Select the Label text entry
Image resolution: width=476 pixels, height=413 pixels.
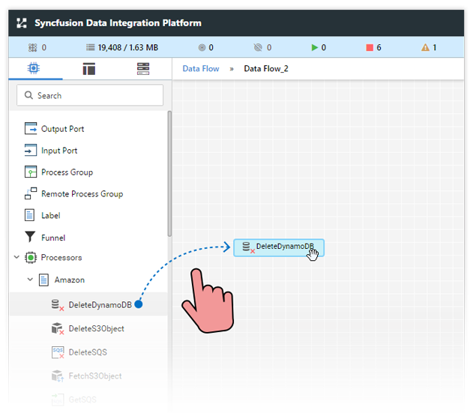[51, 215]
